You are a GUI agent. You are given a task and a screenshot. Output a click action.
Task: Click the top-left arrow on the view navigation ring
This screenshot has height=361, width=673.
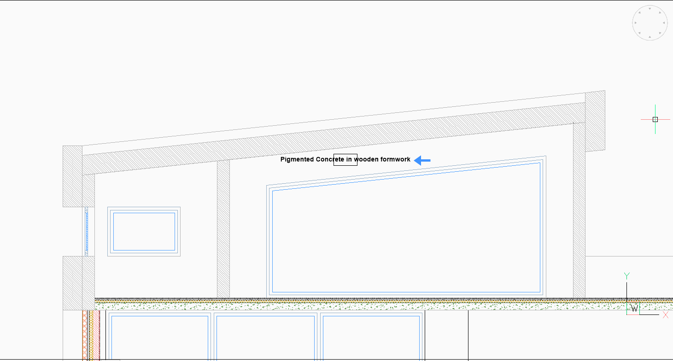[x=639, y=12]
